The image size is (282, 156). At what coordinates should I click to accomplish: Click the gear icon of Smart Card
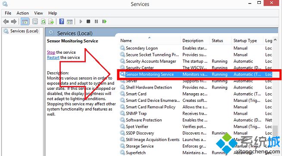click(122, 94)
